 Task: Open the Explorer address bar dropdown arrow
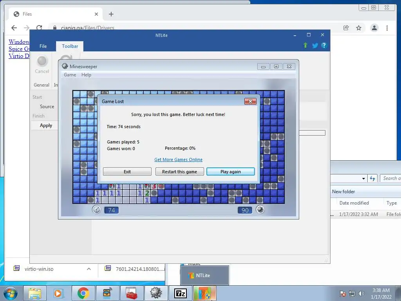363,178
